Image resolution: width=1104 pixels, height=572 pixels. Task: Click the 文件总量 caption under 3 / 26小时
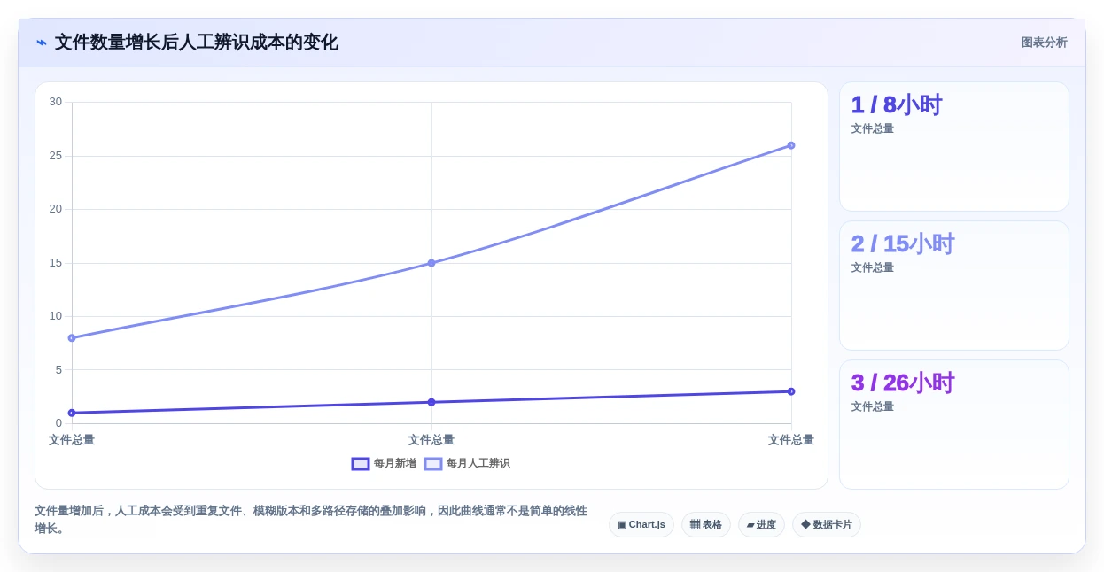pos(873,406)
